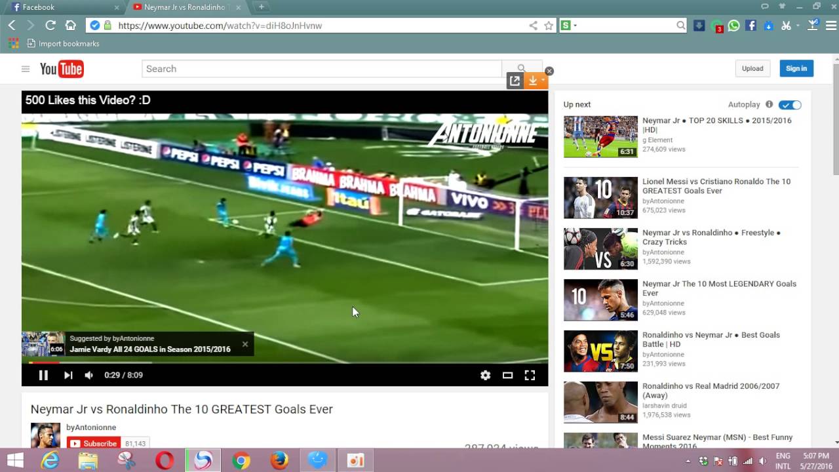839x472 pixels.
Task: Open Neymar Jr TOP 20 SKILLS video
Action: pos(717,125)
